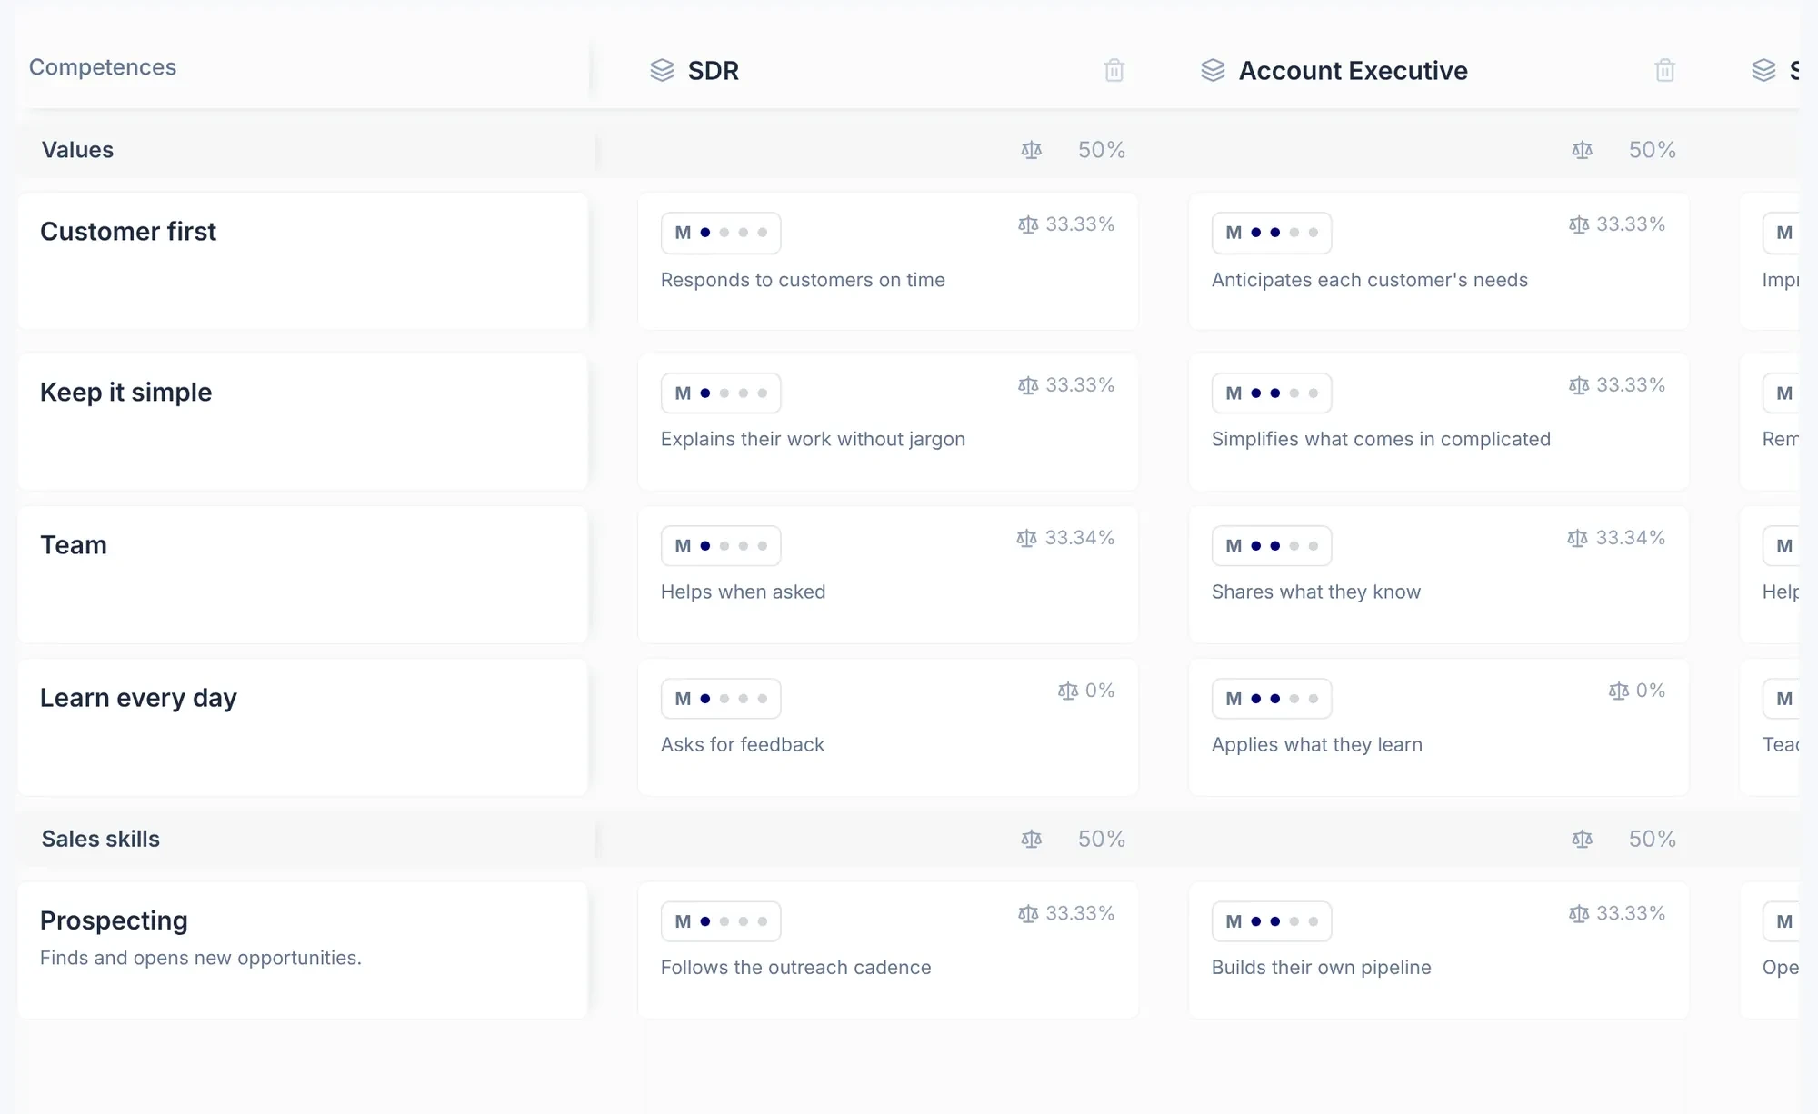This screenshot has height=1114, width=1818.
Task: Click scale icon on 'Helps when asked' card
Action: 1026,538
